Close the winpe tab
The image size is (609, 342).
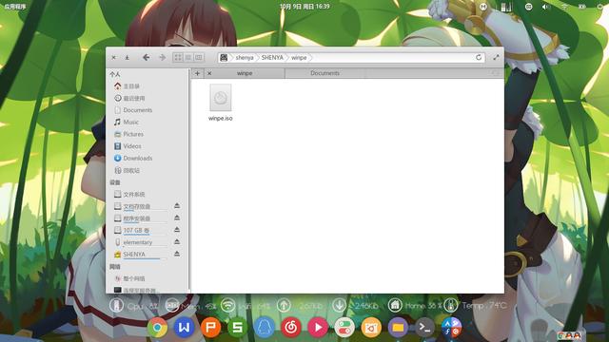(209, 73)
